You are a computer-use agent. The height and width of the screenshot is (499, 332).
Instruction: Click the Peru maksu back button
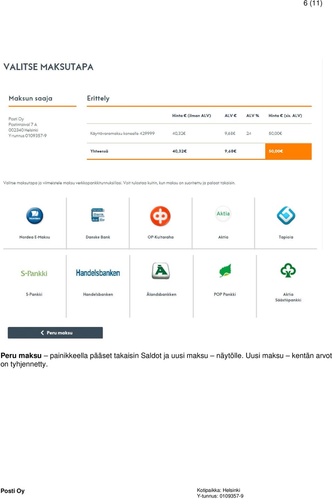coord(55,333)
